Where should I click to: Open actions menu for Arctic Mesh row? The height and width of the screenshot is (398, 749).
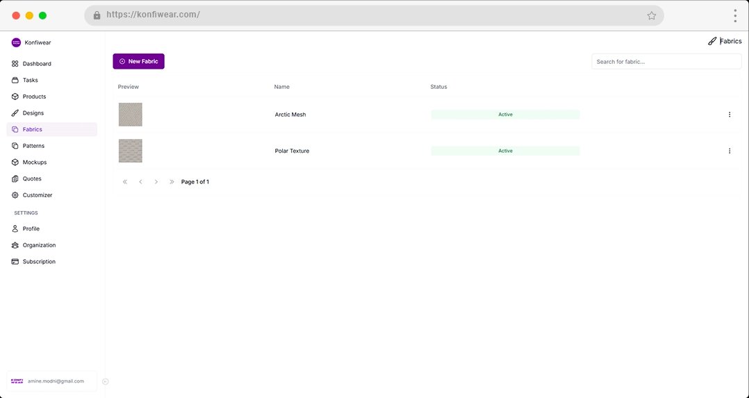click(729, 115)
